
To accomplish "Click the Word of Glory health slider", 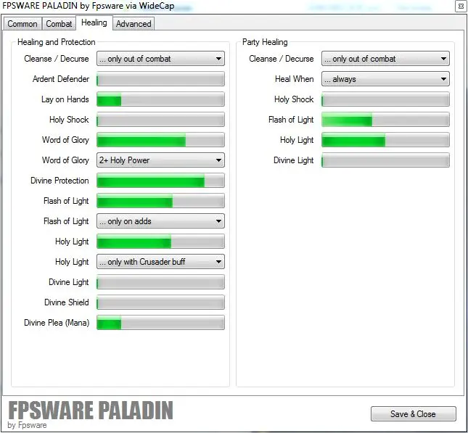I will coord(160,140).
